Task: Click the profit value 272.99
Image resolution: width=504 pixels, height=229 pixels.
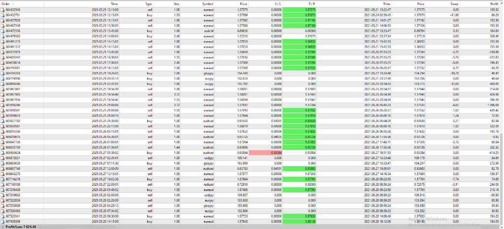Action: [x=494, y=163]
